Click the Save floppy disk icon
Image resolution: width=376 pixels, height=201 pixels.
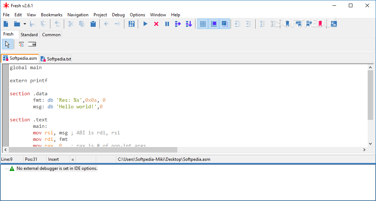pyautogui.click(x=33, y=24)
